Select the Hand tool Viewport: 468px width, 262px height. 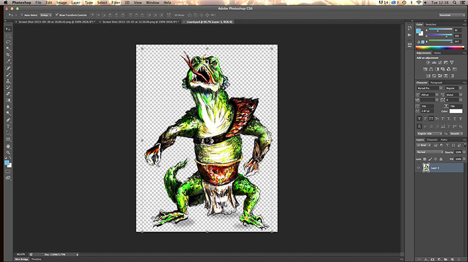tap(8, 146)
